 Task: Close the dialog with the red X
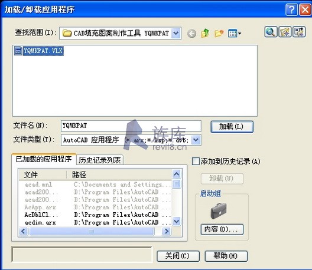(305, 10)
